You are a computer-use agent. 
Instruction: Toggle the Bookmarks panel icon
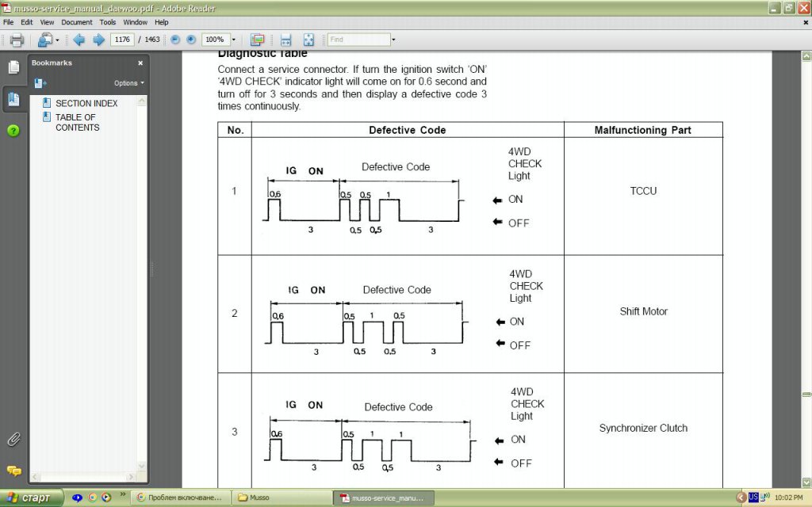click(x=14, y=99)
